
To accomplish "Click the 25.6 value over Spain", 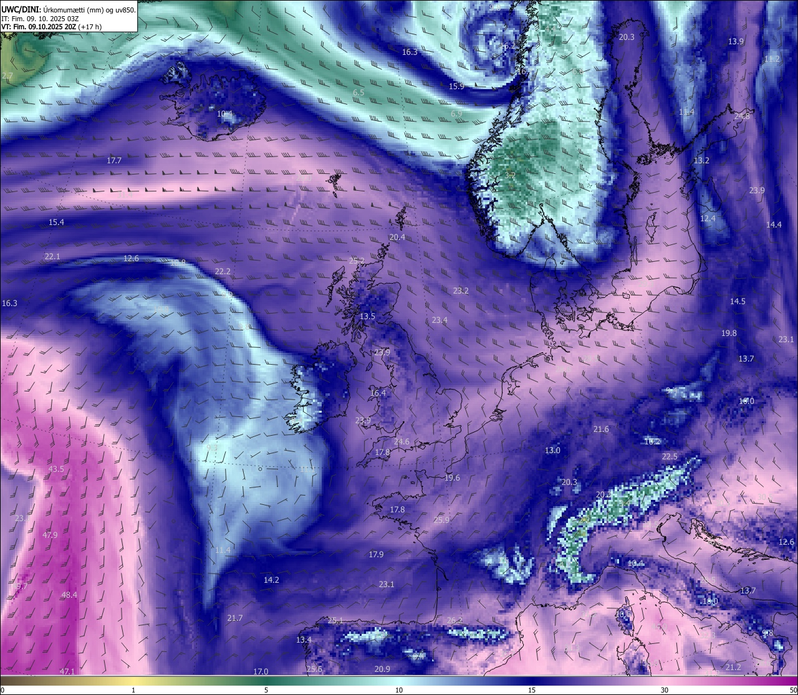I will click(x=315, y=669).
